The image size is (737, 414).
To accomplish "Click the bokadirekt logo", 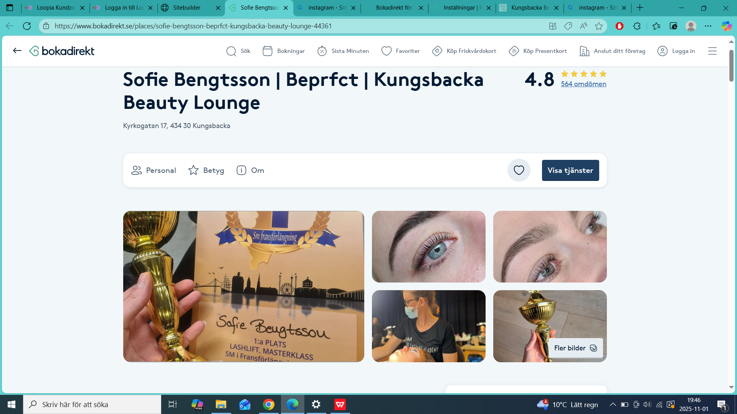I will 61,51.
